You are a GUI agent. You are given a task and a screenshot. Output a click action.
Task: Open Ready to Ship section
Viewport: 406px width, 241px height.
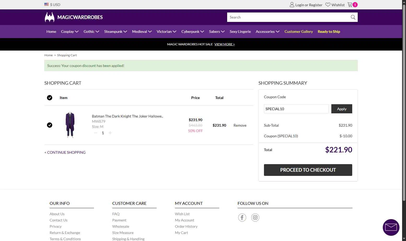point(329,32)
